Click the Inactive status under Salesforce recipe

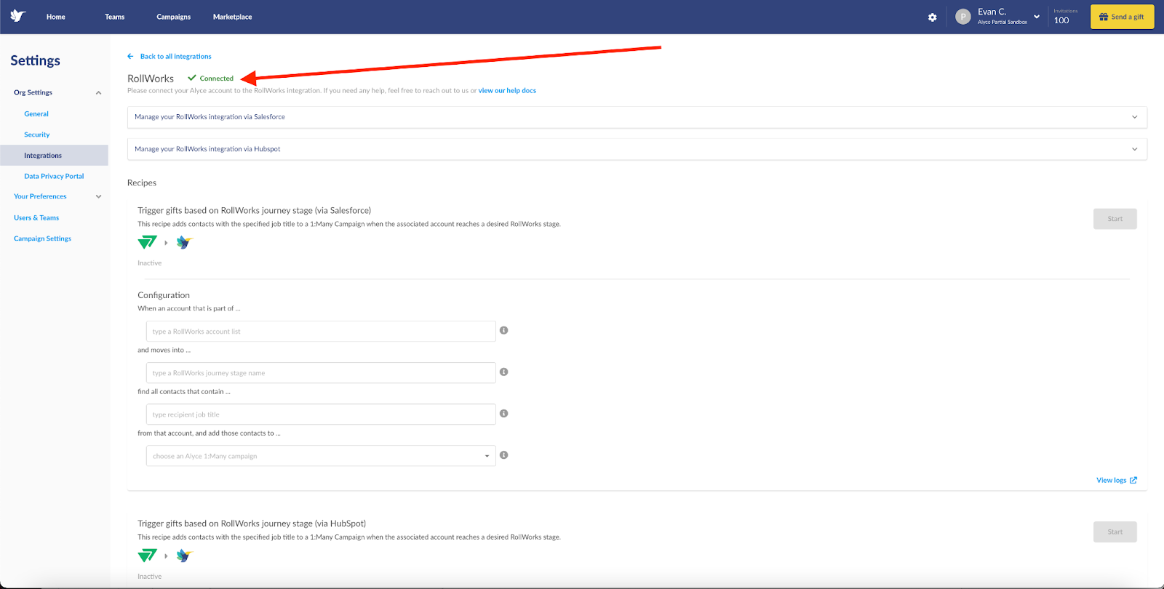(150, 263)
